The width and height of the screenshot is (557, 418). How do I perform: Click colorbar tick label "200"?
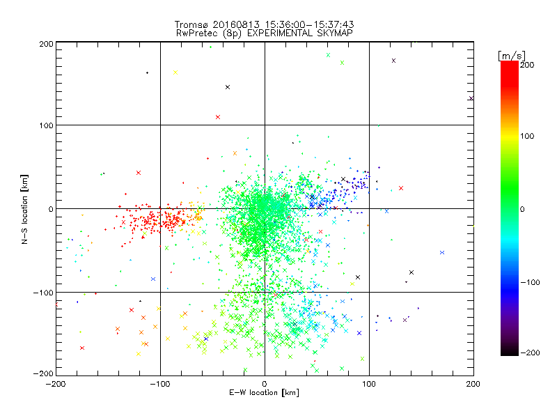(527, 65)
